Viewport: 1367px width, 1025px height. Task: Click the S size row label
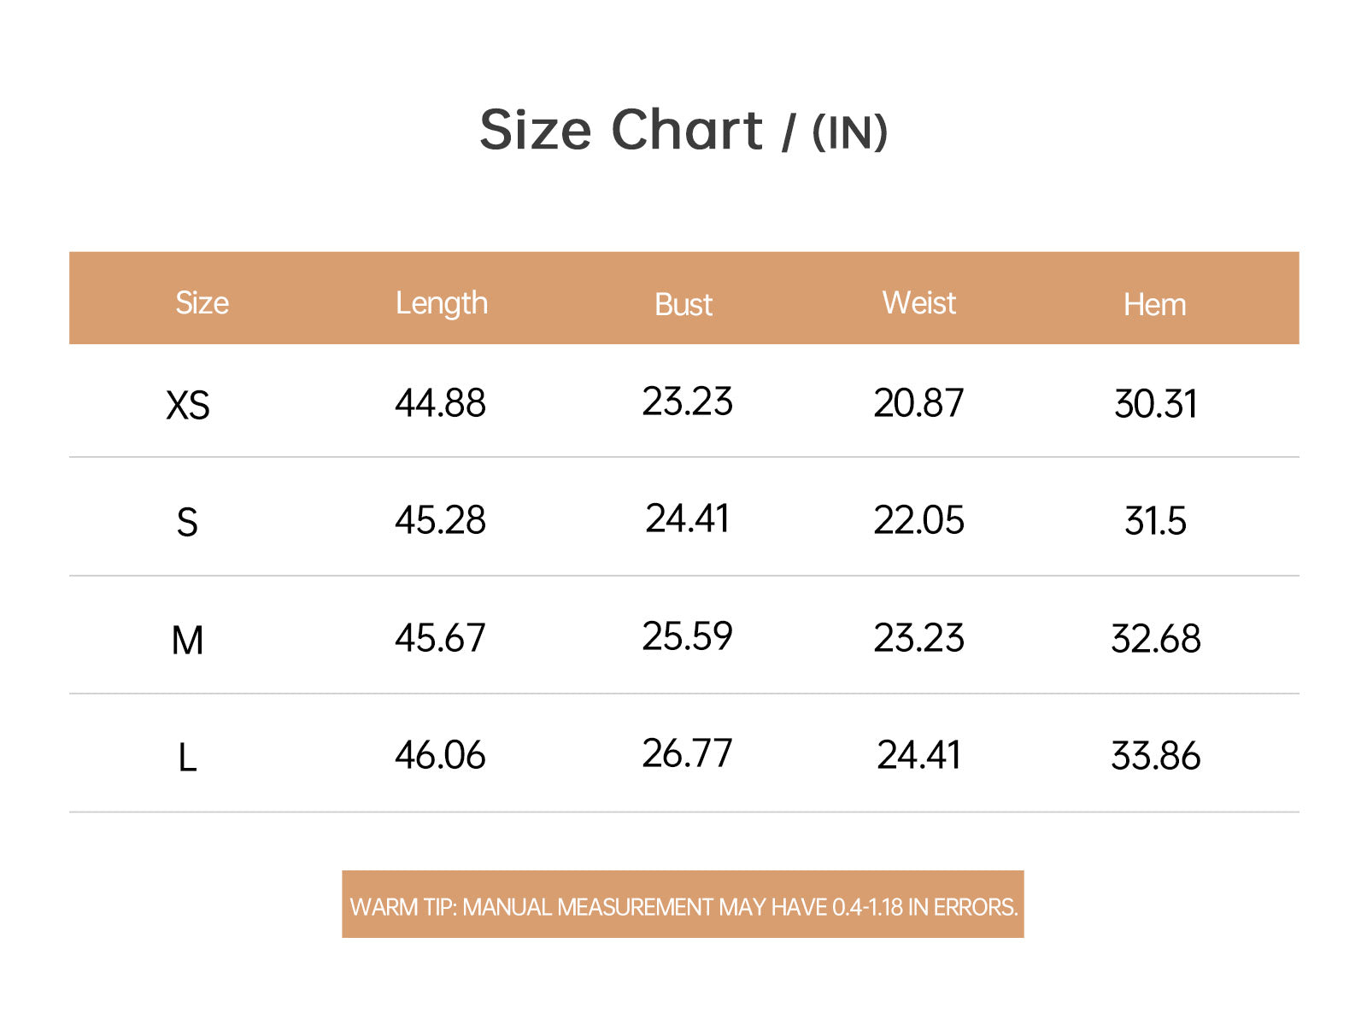pos(187,522)
